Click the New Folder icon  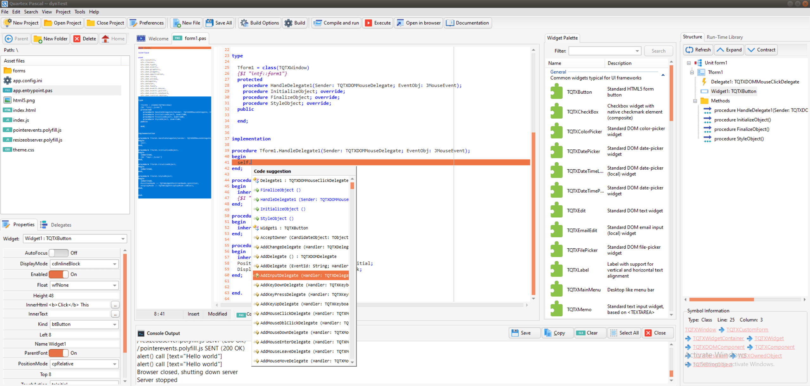[x=38, y=39]
